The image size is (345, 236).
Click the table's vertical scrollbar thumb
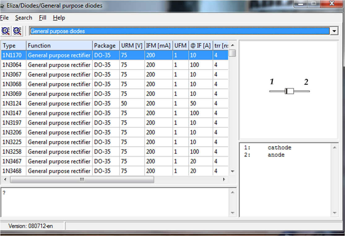click(x=232, y=53)
